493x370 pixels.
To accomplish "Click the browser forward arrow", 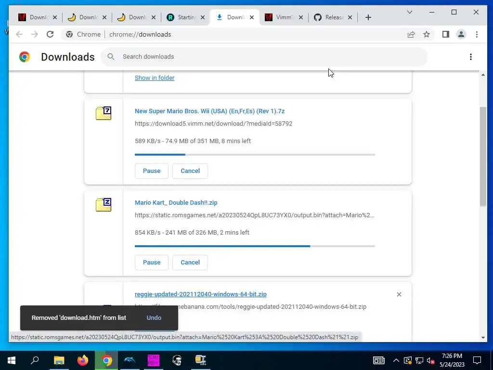I will 35,34.
